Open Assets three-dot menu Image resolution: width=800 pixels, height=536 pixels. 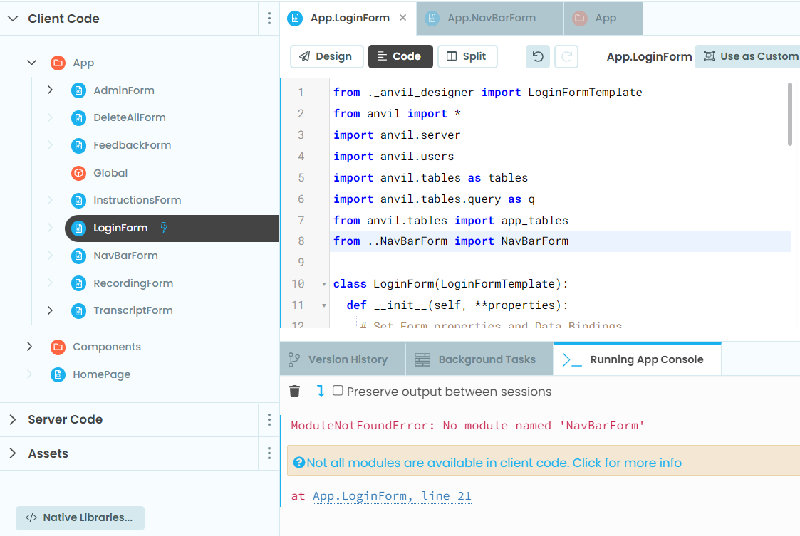click(x=269, y=453)
